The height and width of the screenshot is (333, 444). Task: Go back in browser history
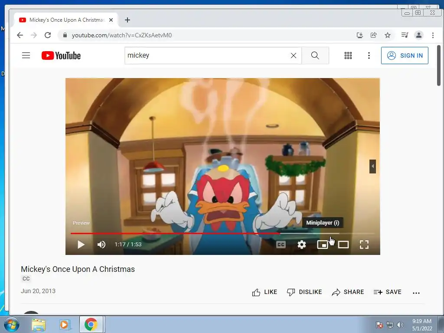tap(20, 35)
